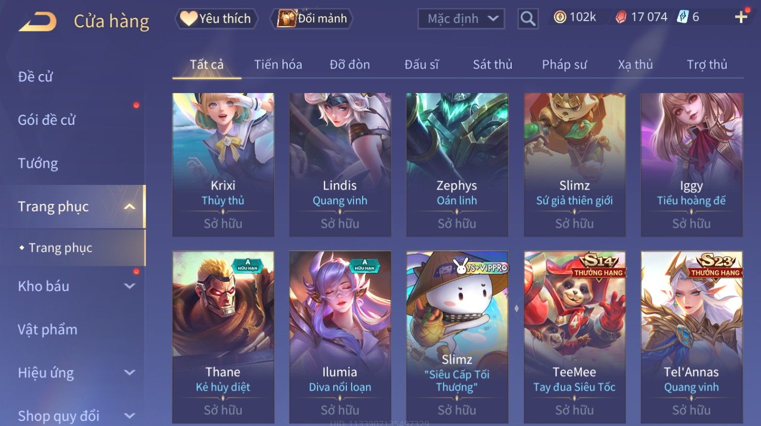761x426 pixels.
Task: Tap the plus icon to add currency
Action: 741,17
